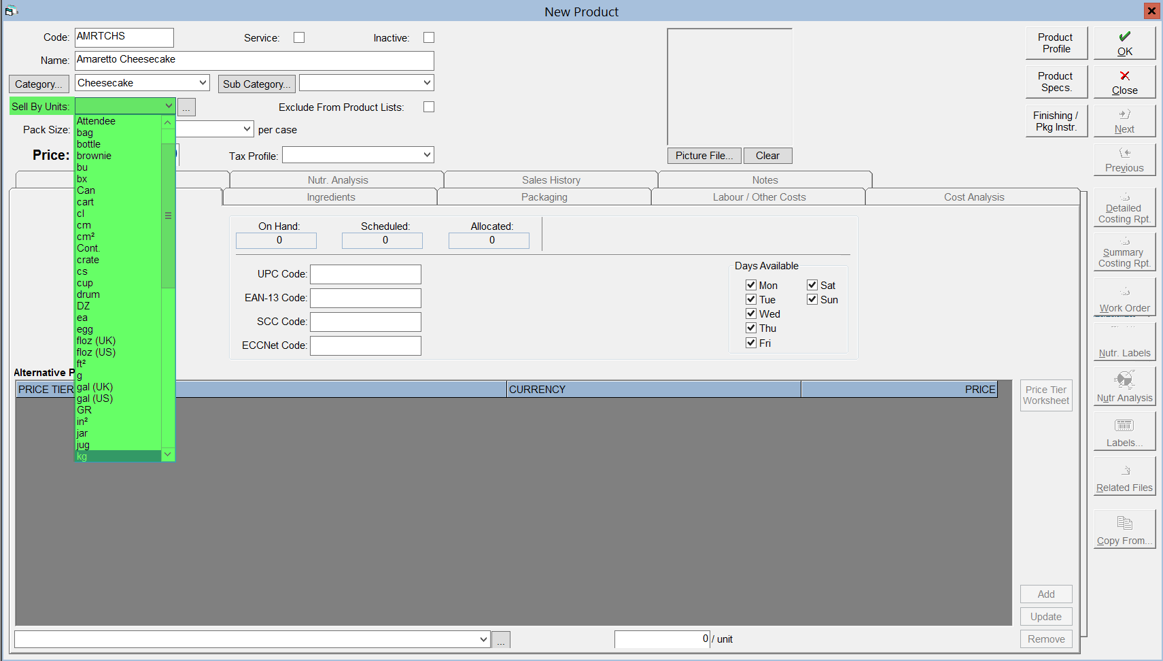Go to Previous product record

(x=1124, y=160)
